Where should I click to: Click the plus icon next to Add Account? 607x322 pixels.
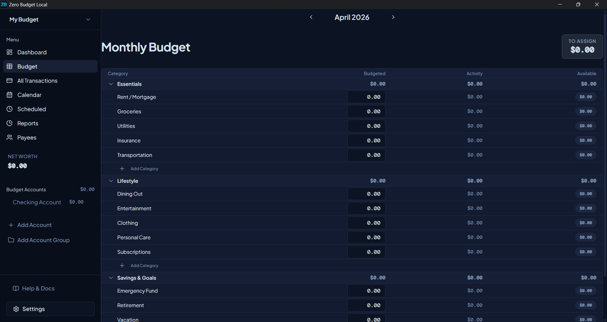pos(11,225)
